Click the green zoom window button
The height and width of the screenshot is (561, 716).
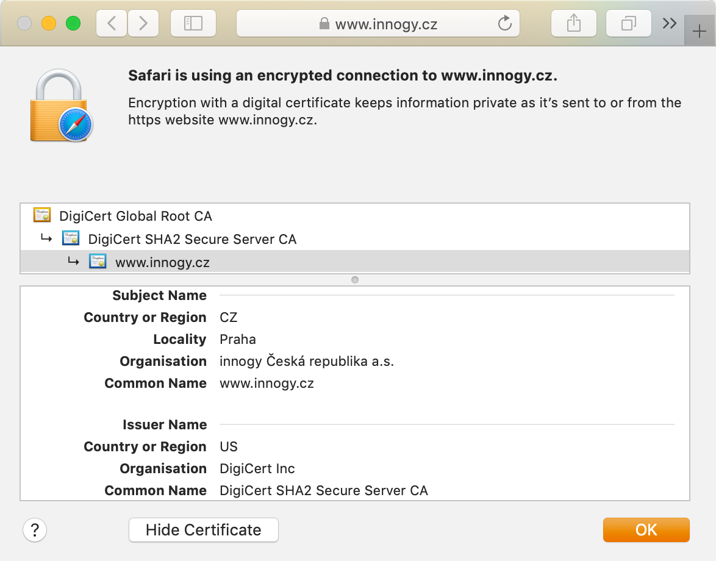(73, 23)
